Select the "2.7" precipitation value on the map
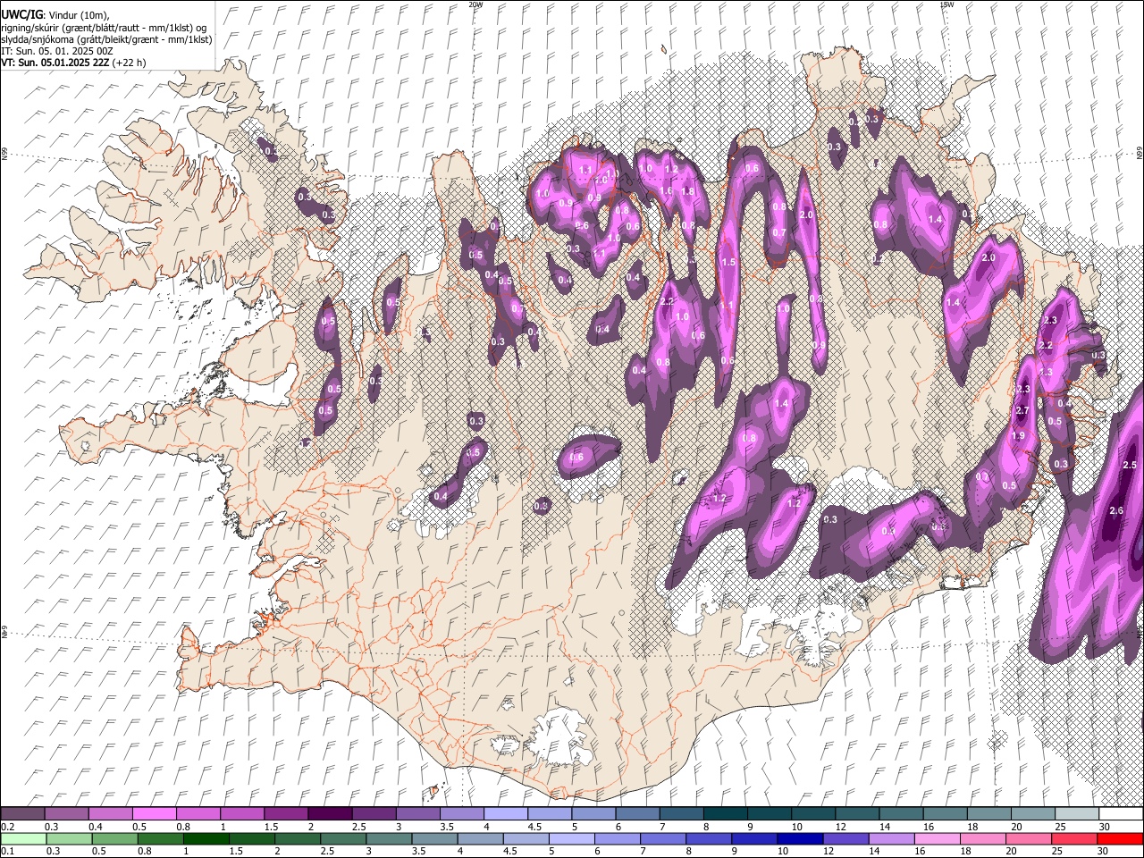This screenshot has height=858, width=1144. click(x=1023, y=410)
